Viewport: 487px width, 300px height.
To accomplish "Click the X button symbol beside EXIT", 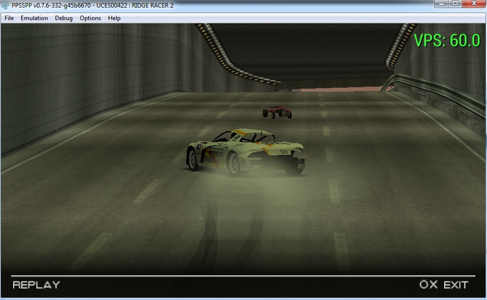I will [x=433, y=285].
